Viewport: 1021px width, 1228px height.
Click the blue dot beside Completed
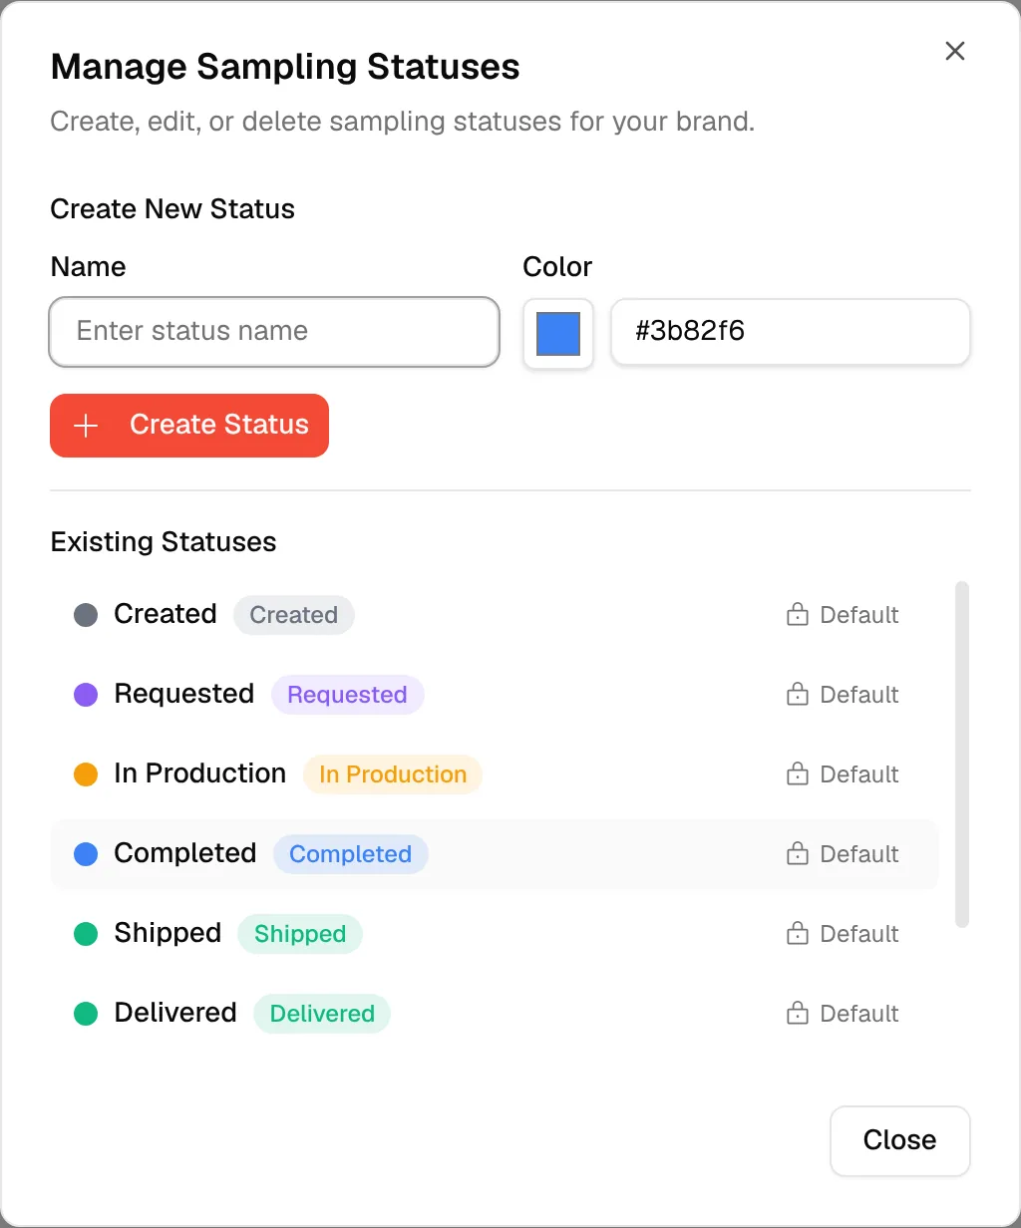tap(86, 854)
